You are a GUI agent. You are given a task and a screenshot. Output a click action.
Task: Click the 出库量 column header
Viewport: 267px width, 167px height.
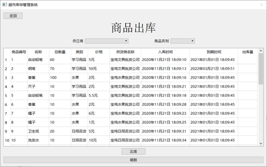[248, 52]
